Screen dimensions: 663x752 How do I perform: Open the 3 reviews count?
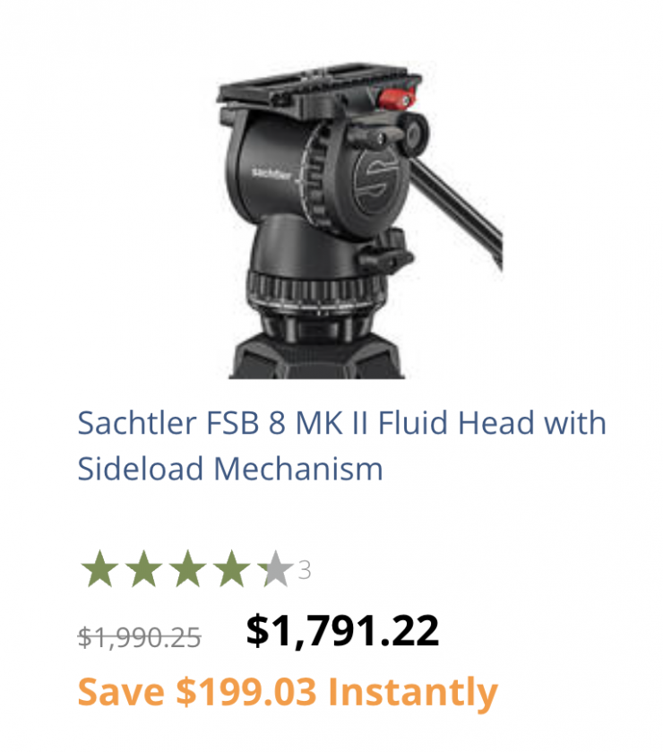[x=305, y=570]
